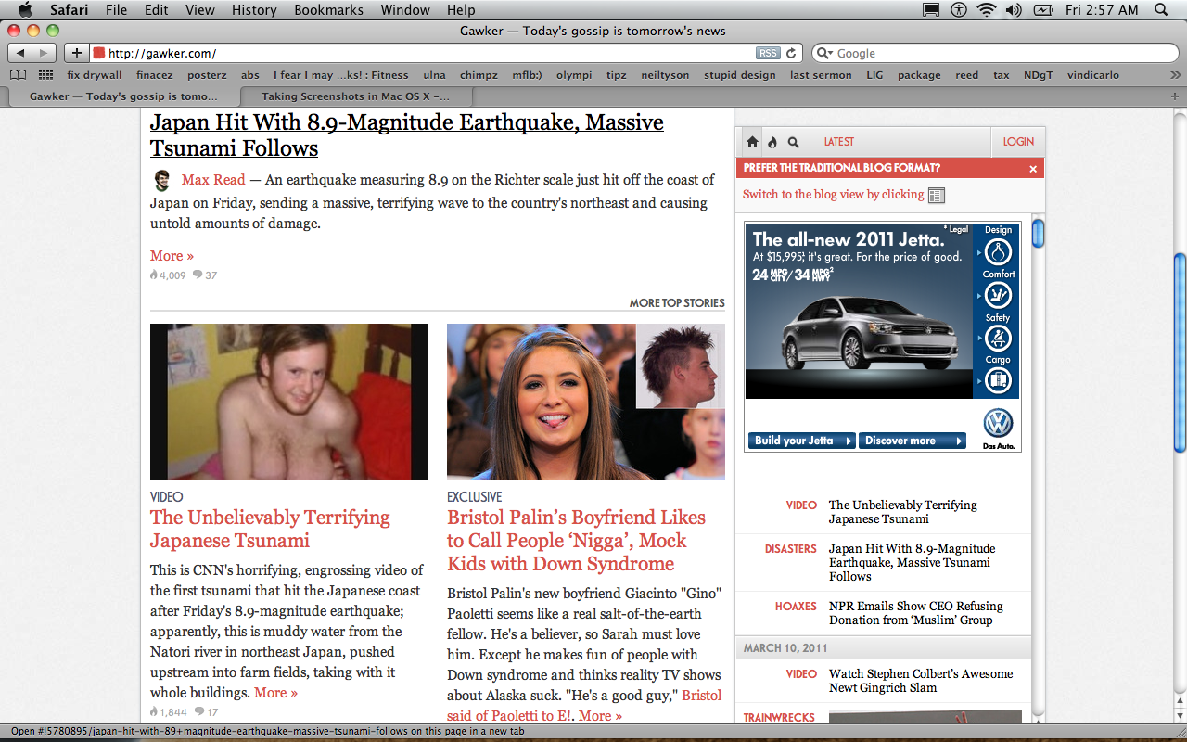
Task: Open the Top Sites grid icon
Action: (45, 75)
